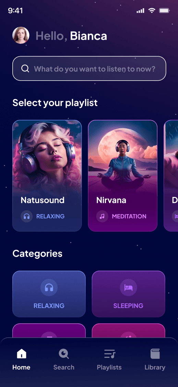Focus the "What do you want to listen to now?" field
The width and height of the screenshot is (178, 387).
click(x=89, y=68)
